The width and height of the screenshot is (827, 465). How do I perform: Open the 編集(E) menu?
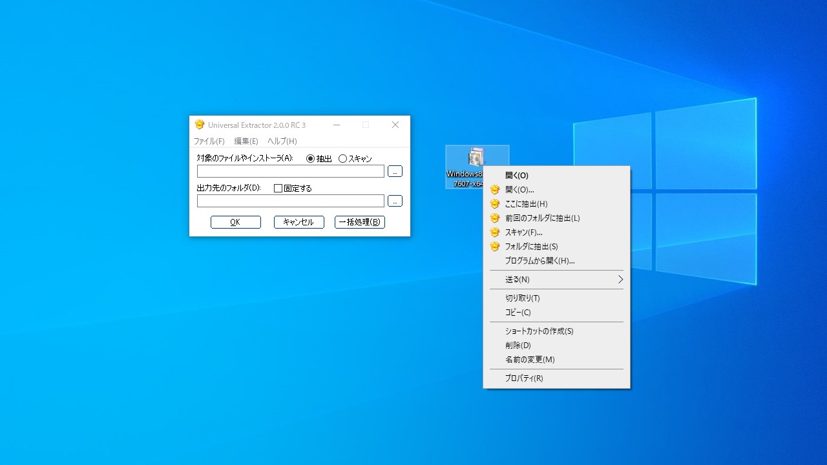[x=246, y=141]
